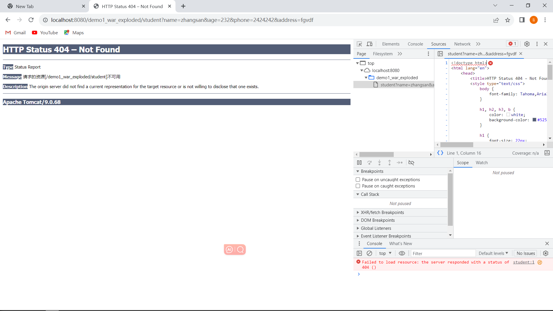The image size is (553, 311).
Task: Click the No Issues button
Action: click(x=526, y=253)
